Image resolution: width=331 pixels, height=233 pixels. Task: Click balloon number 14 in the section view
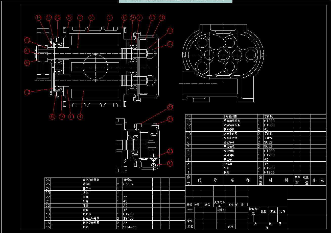tap(38, 18)
